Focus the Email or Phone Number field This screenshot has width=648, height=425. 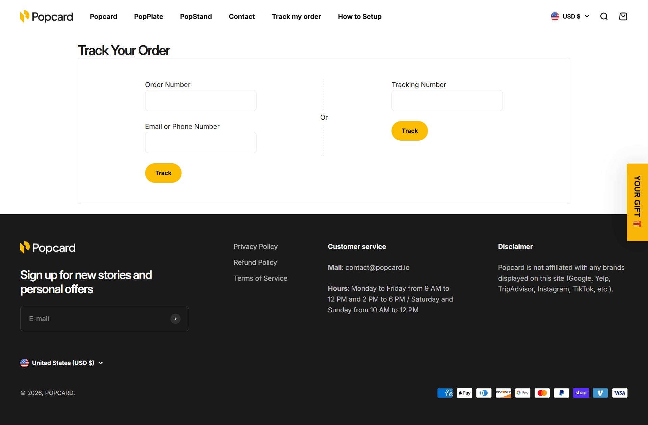click(201, 142)
